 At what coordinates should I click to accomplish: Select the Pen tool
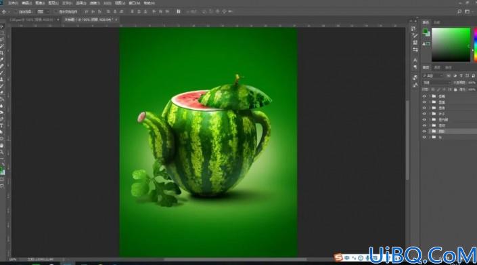[x=2, y=119]
